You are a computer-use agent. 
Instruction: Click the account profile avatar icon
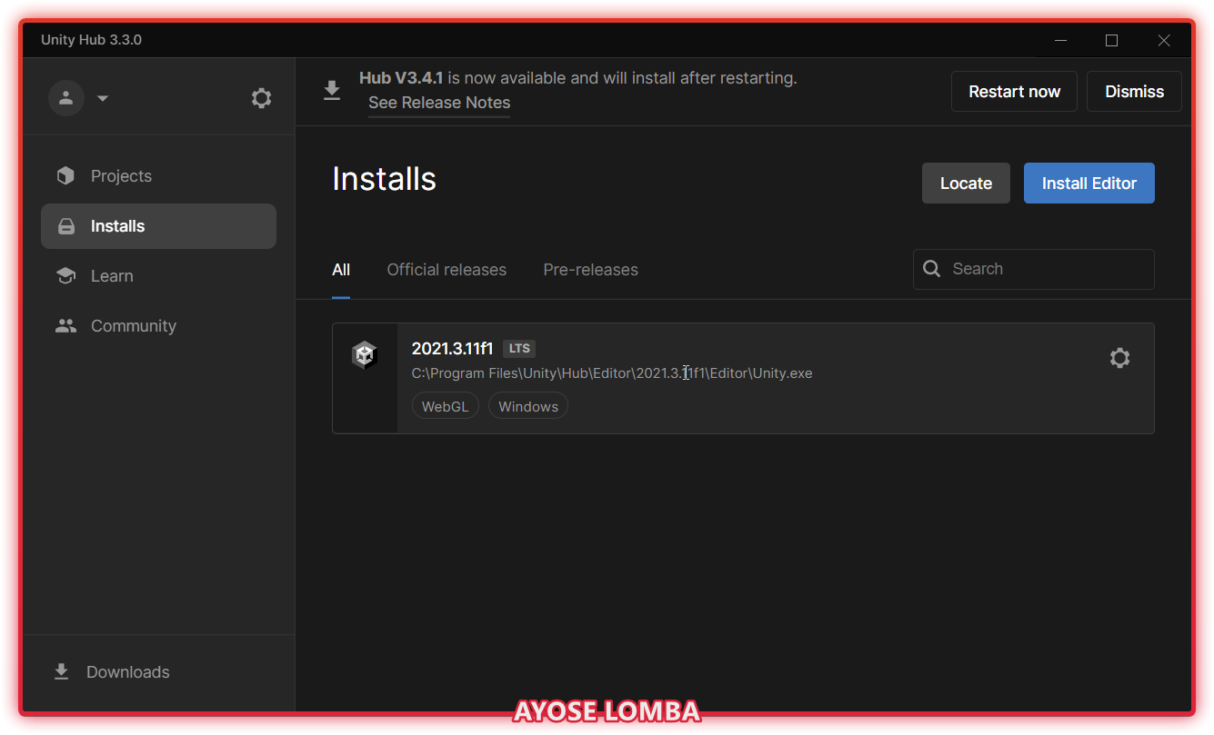(65, 98)
